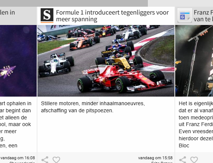Open the Franz Ferdinand article headline
This screenshot has width=213, height=163.
pyautogui.click(x=203, y=16)
